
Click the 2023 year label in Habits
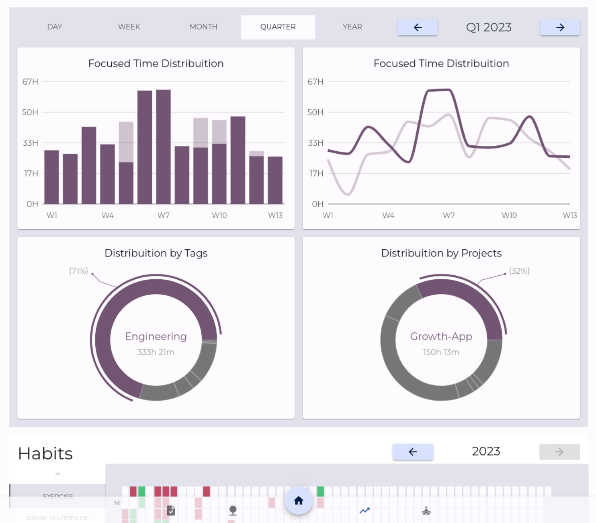[486, 452]
